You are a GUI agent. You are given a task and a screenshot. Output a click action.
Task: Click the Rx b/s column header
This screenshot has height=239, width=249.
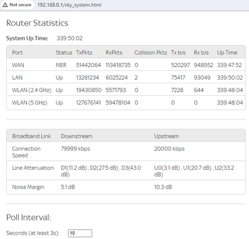(201, 53)
